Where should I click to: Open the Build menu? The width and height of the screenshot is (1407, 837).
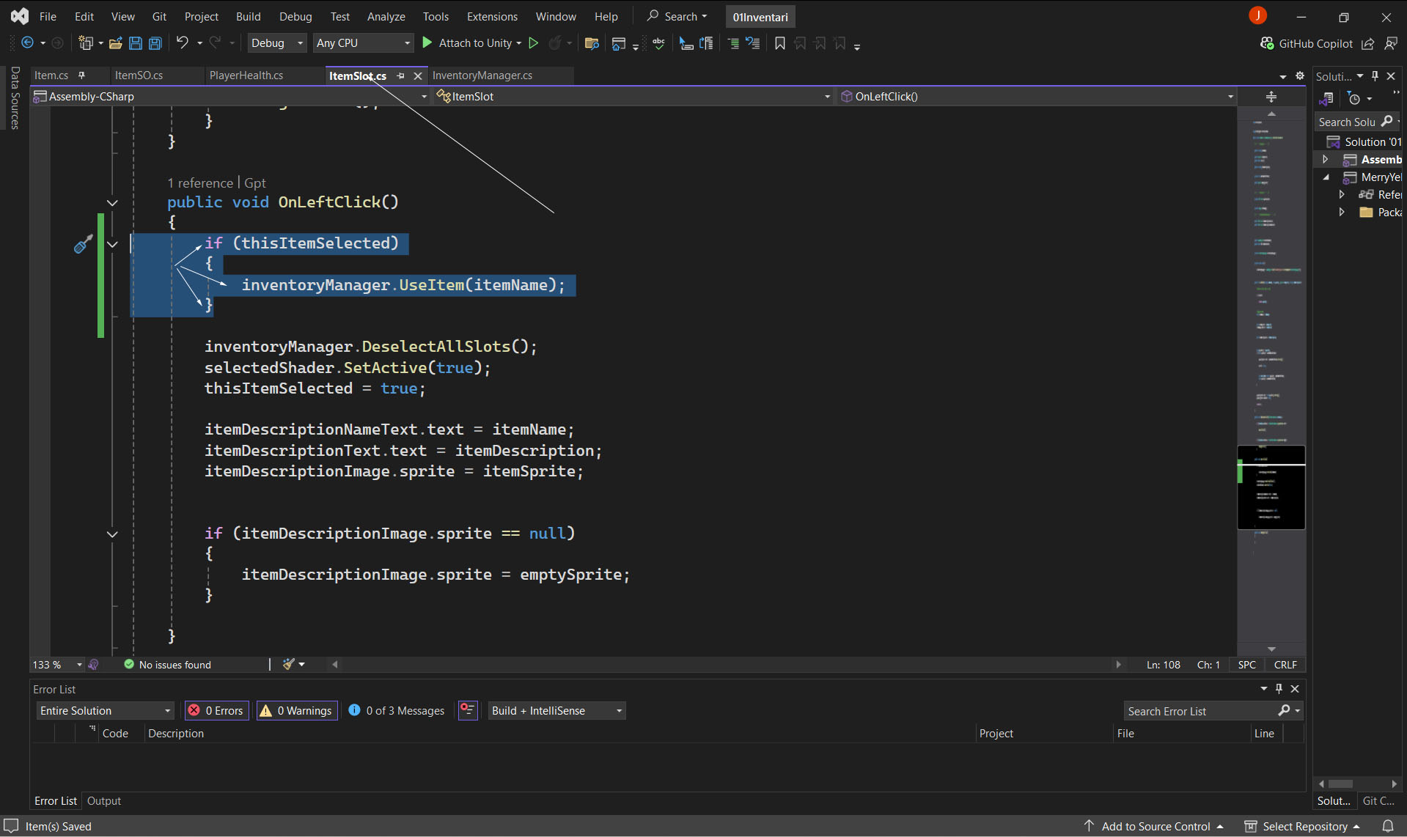[x=248, y=16]
